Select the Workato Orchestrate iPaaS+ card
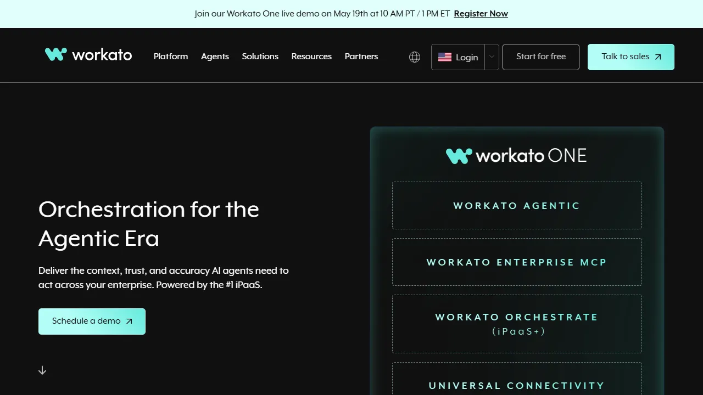 pyautogui.click(x=517, y=324)
